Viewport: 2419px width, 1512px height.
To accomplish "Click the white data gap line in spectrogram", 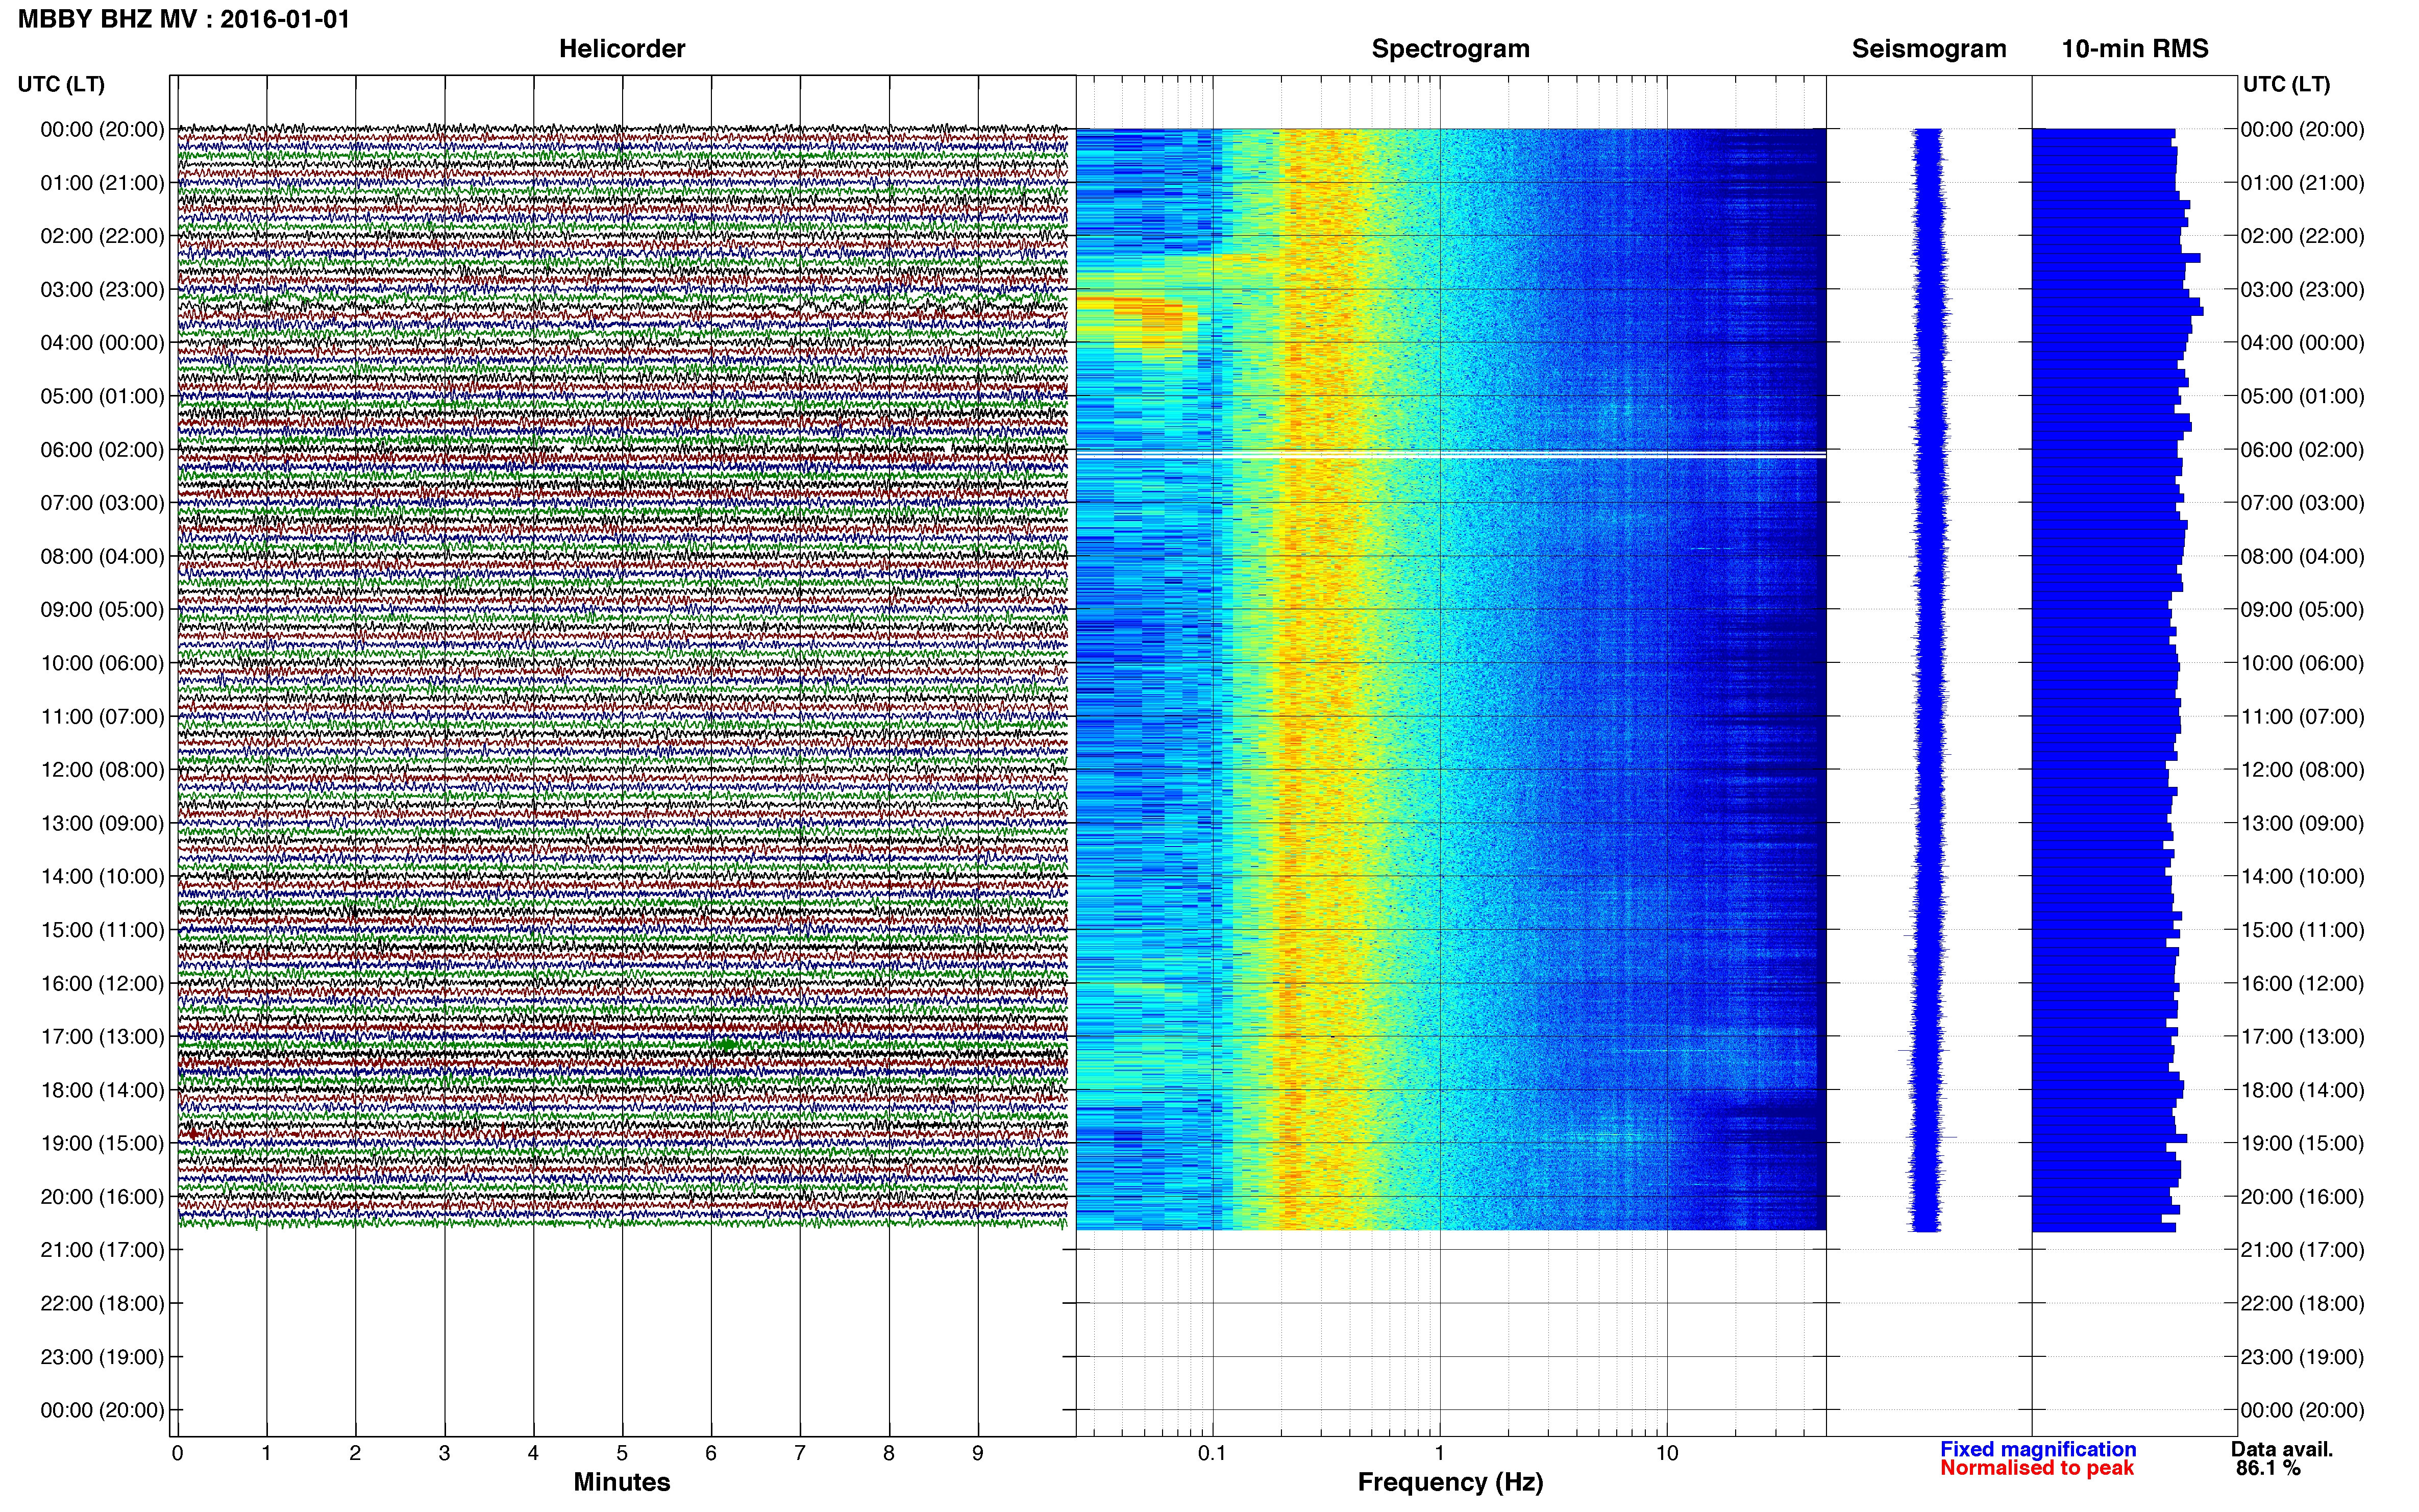I will coord(1450,456).
